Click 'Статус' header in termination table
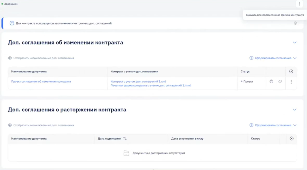The height and width of the screenshot is (170, 307). (255, 139)
